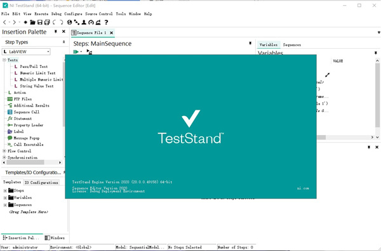The width and height of the screenshot is (381, 251).
Task: Open the Execute menu
Action: coord(41,14)
